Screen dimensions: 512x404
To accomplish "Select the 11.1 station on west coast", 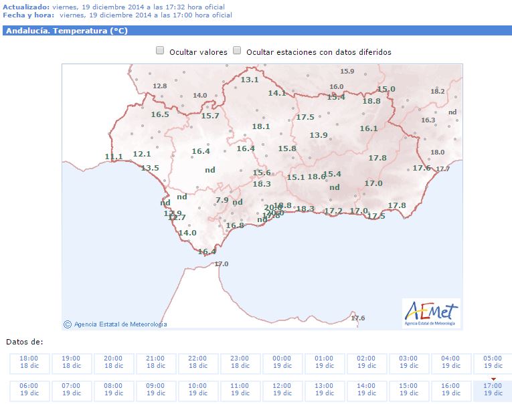I will coord(114,157).
